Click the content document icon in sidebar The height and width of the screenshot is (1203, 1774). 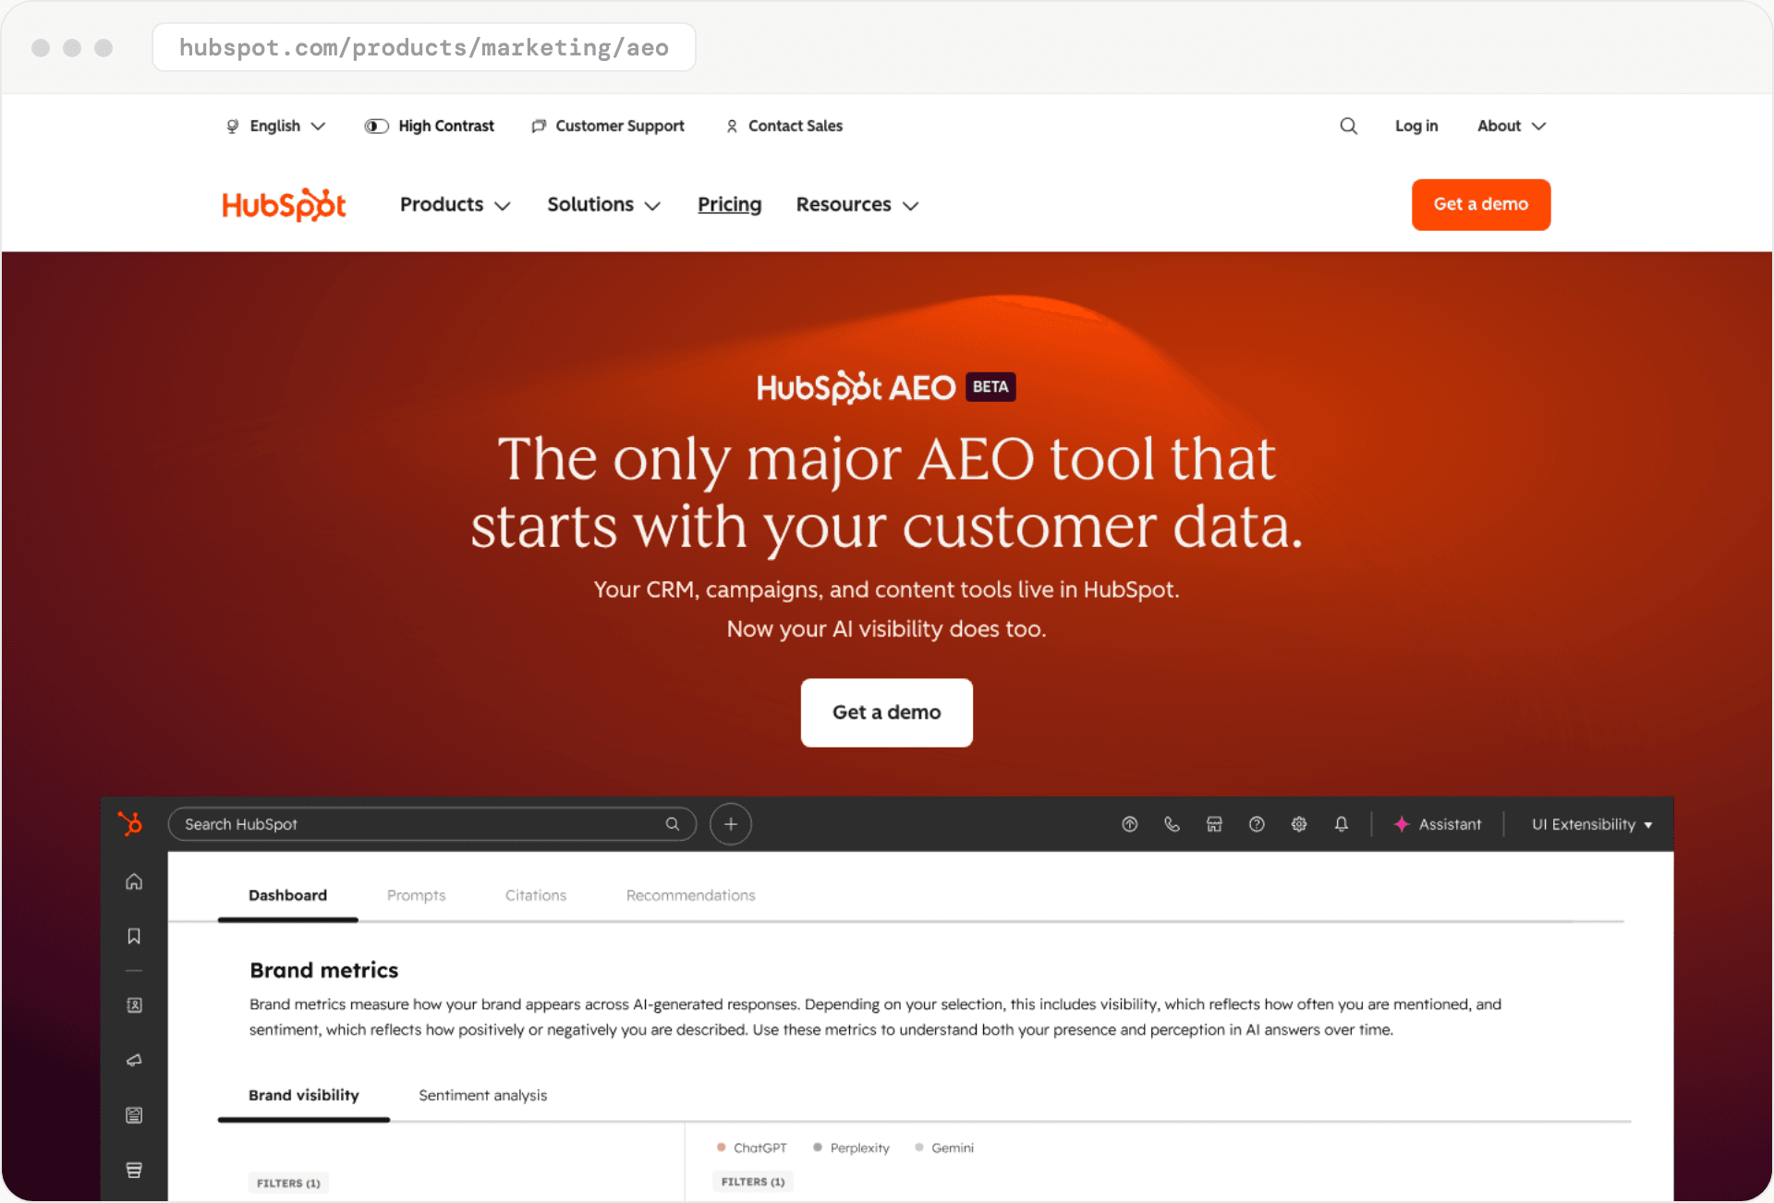click(134, 1115)
